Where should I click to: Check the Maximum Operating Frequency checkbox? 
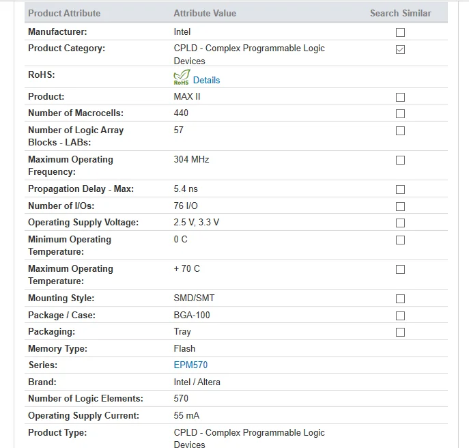click(x=400, y=160)
